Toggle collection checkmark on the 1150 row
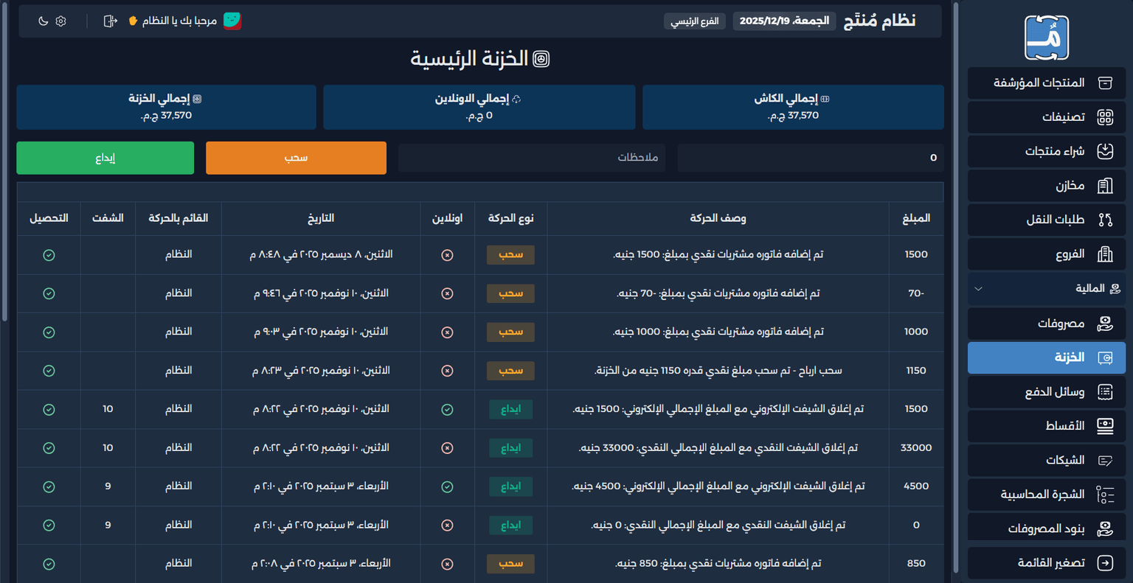Screen dimensions: 1133x583 point(49,371)
